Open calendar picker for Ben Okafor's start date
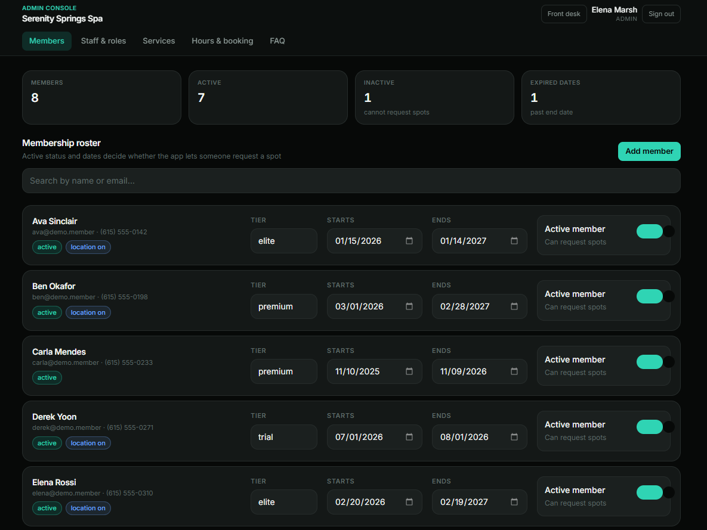This screenshot has height=530, width=707. [409, 306]
